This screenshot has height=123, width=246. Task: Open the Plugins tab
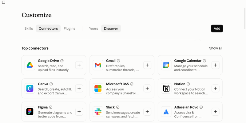click(69, 28)
